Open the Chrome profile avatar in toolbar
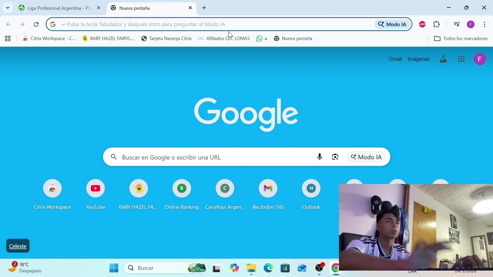Viewport: 493px width, 277px height. [471, 24]
